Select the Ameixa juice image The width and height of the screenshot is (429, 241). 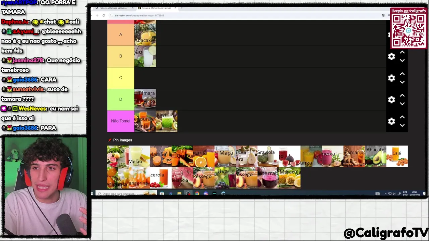tap(332, 156)
